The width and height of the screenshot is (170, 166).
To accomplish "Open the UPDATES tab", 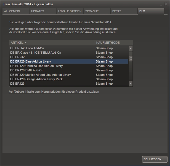I will [x=43, y=11].
